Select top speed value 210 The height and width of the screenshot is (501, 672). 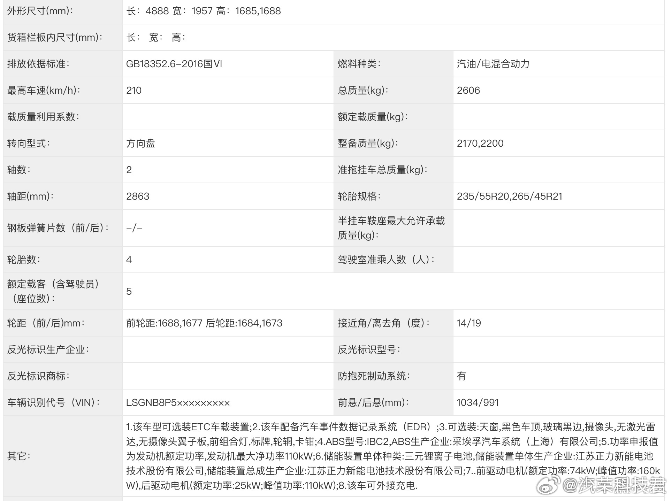click(134, 91)
